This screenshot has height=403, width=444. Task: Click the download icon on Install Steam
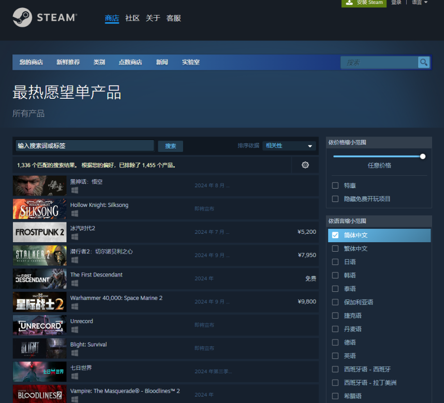click(x=350, y=2)
